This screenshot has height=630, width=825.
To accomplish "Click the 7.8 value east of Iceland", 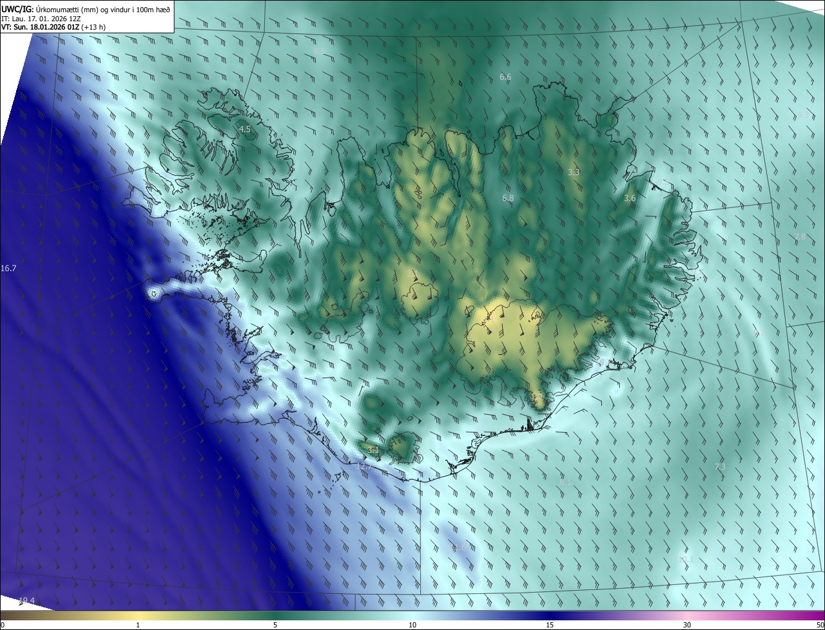I will click(x=801, y=237).
